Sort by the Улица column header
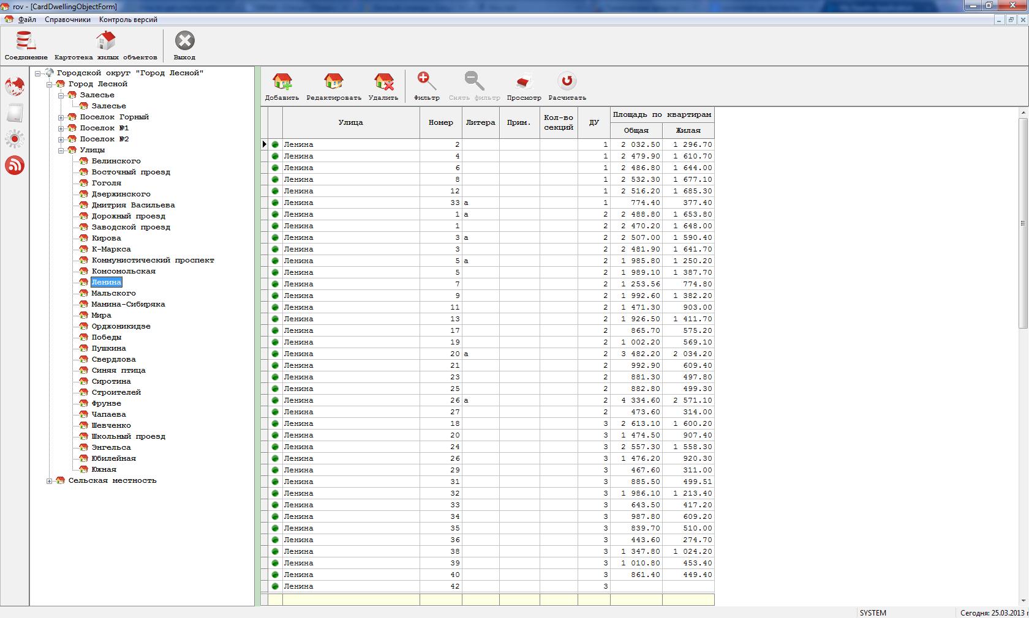Image resolution: width=1029 pixels, height=618 pixels. [351, 123]
